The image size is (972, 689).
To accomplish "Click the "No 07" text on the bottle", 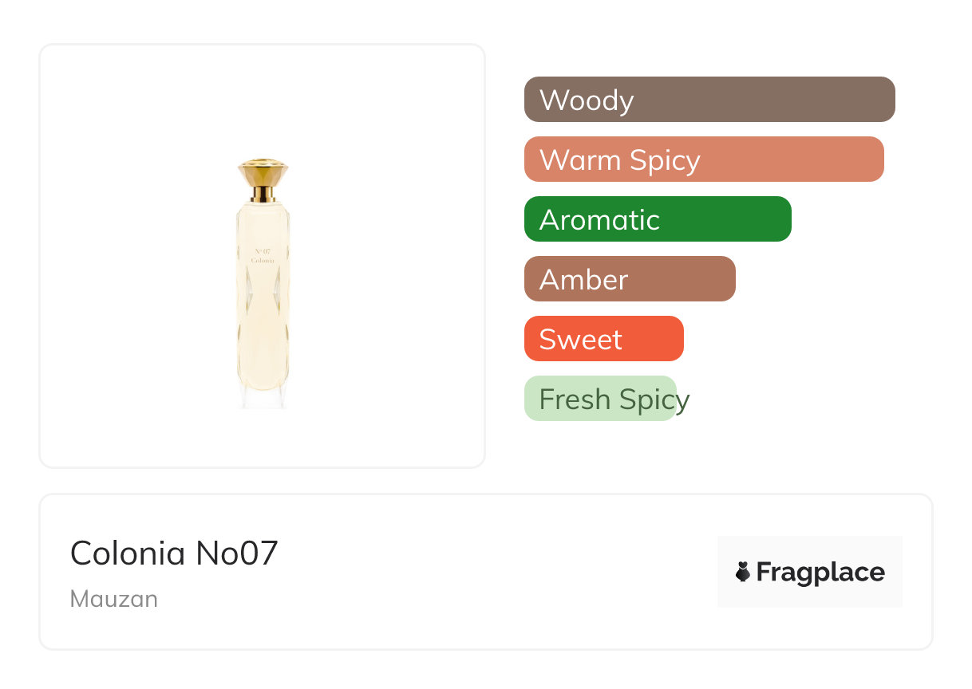I will pos(263,251).
